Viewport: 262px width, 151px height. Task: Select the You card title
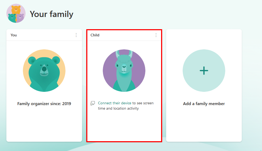tap(14, 35)
